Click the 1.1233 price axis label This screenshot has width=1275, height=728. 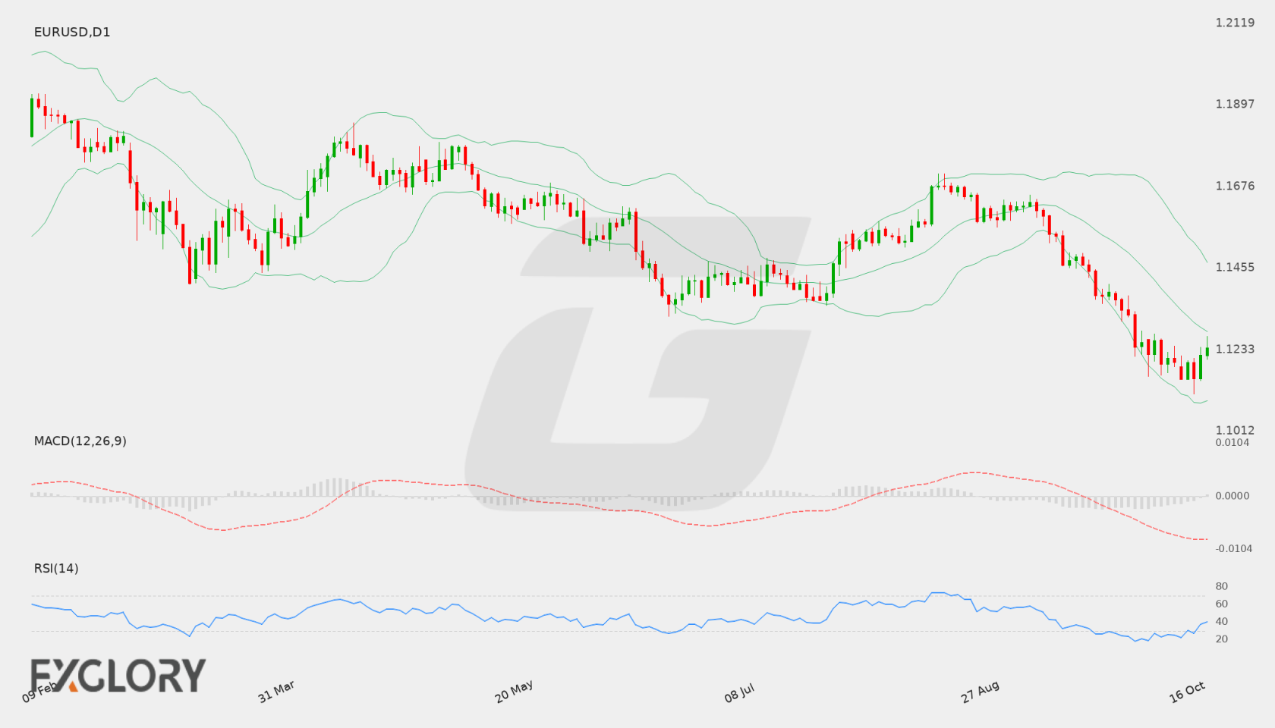point(1235,349)
